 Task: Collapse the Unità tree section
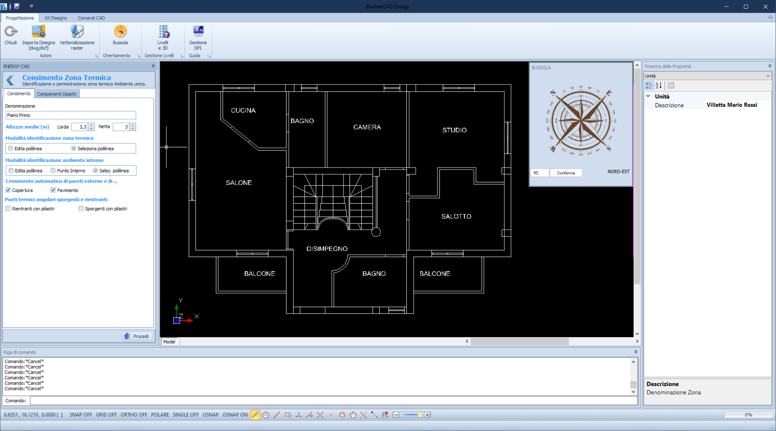point(648,96)
